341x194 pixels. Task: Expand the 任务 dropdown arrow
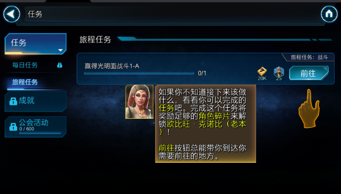click(x=60, y=50)
